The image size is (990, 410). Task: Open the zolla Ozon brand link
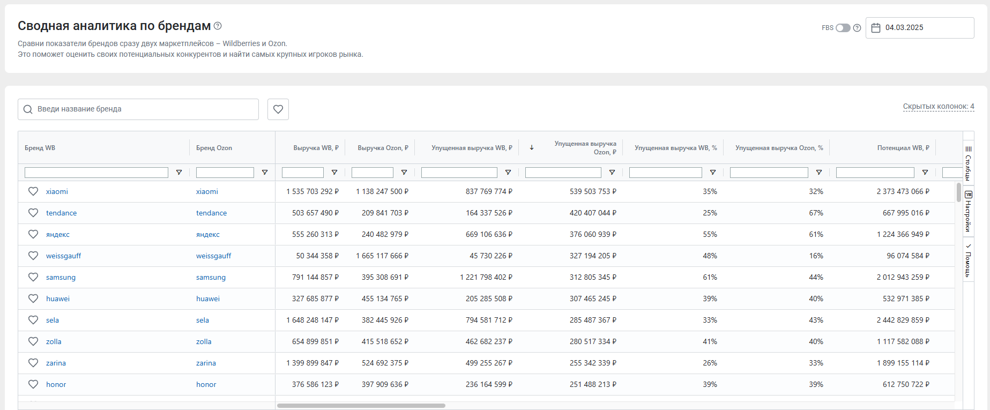(204, 341)
